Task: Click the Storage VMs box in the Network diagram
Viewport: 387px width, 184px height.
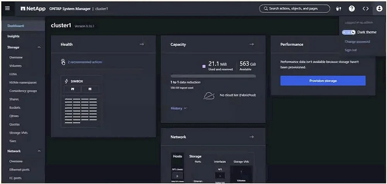Action: coord(241,174)
